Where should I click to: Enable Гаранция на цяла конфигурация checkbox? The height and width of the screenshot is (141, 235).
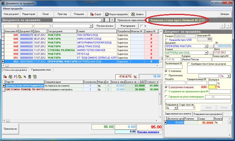point(166,96)
